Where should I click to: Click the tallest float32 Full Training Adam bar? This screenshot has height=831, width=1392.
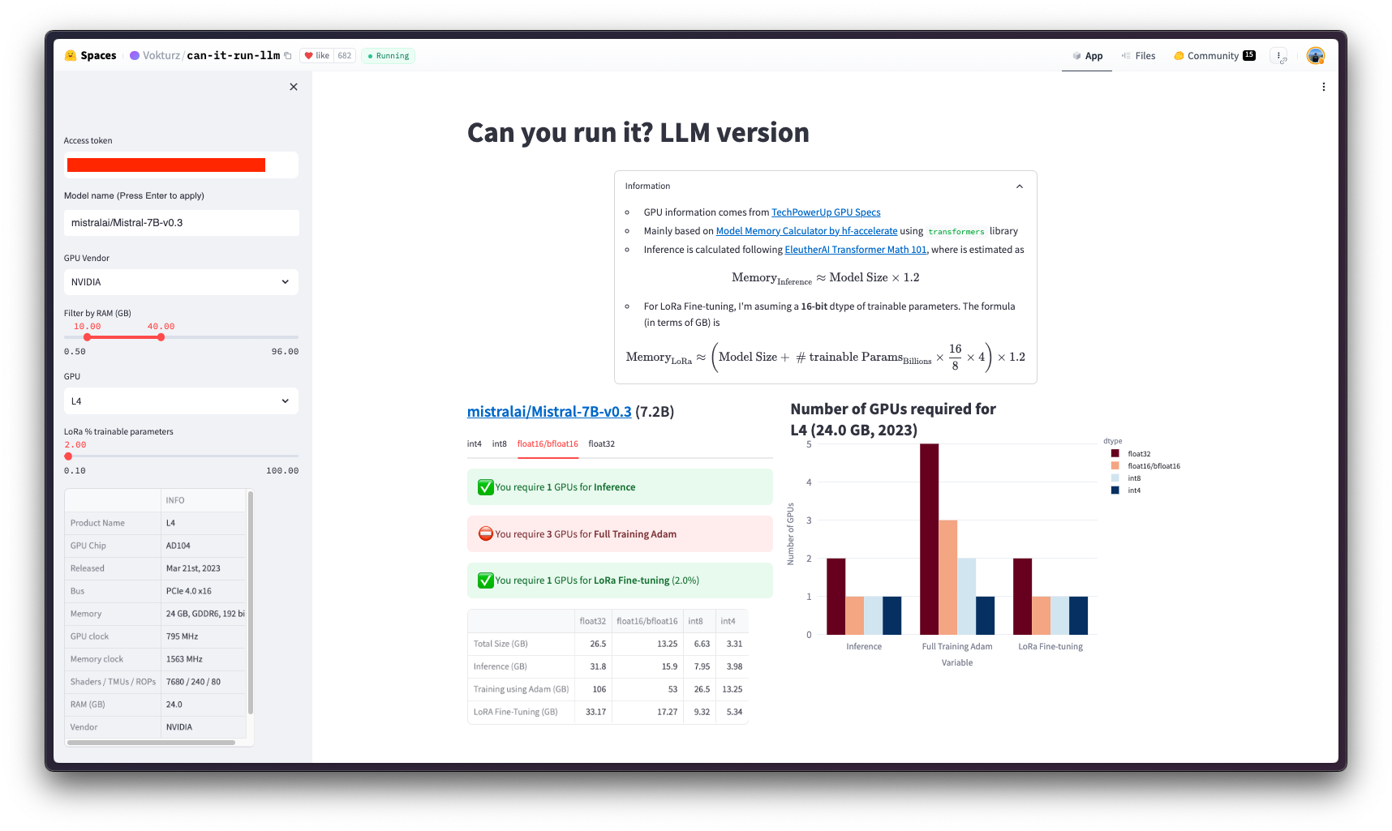coord(930,539)
